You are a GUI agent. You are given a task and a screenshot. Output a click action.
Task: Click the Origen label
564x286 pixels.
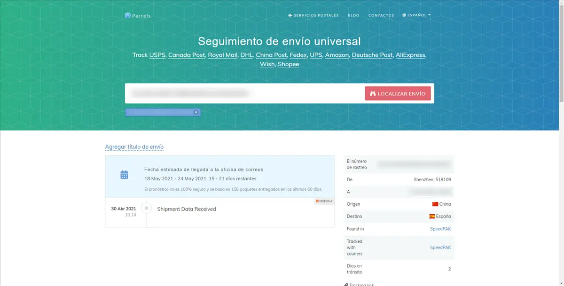click(354, 204)
